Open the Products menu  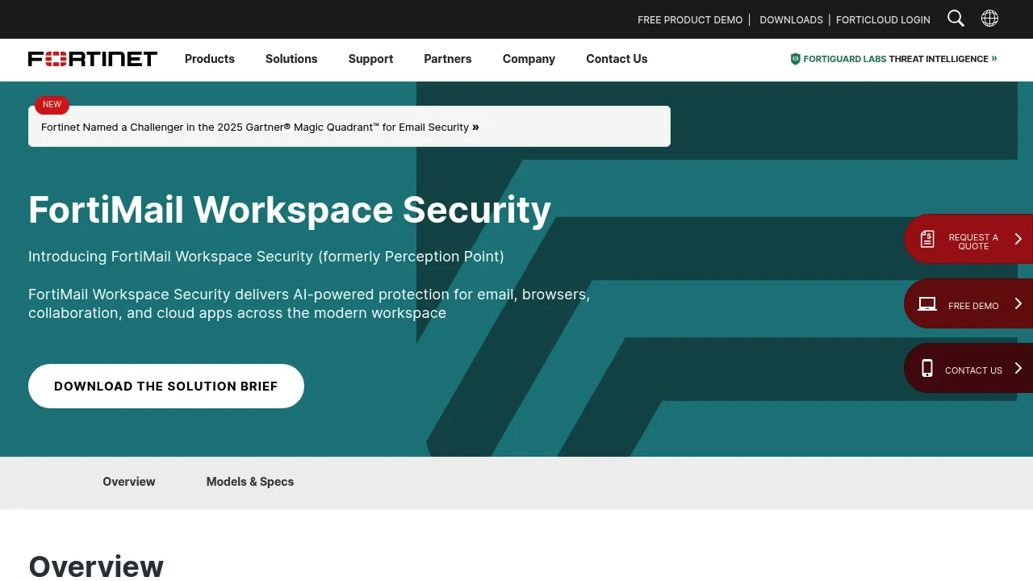pyautogui.click(x=210, y=59)
